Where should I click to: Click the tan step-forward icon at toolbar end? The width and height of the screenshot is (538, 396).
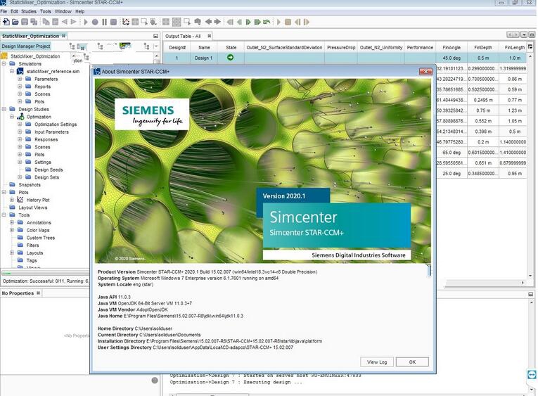point(307,22)
